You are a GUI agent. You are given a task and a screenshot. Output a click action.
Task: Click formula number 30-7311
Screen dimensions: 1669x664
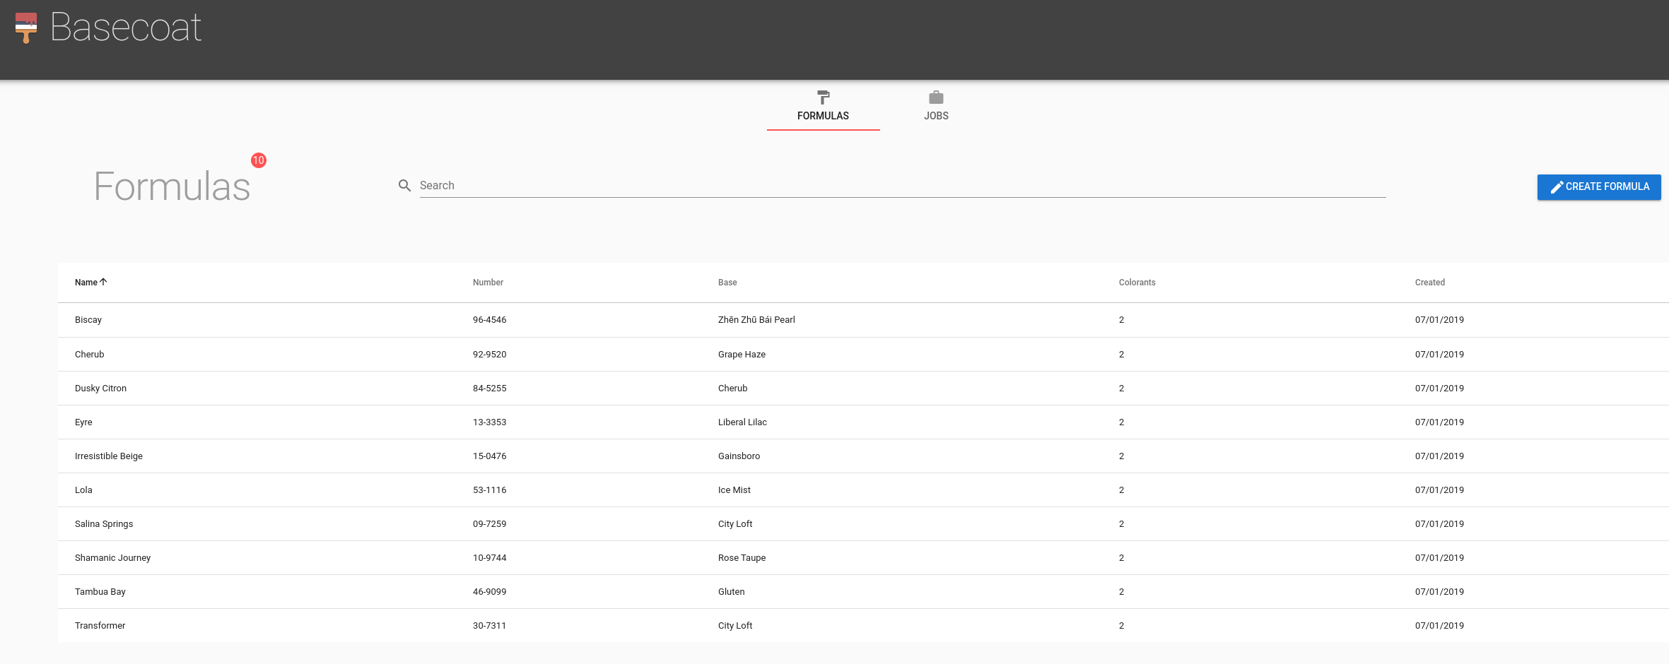(x=489, y=626)
